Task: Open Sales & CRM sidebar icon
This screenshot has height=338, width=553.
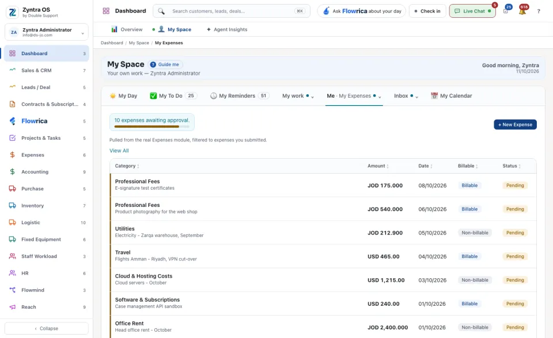Action: 12,70
